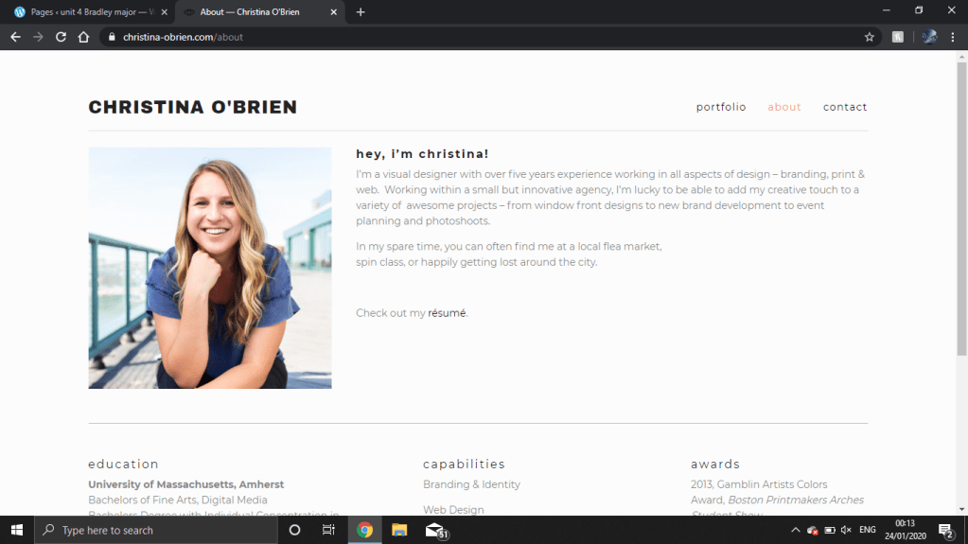
Task: Show hidden system tray icons
Action: click(x=795, y=530)
